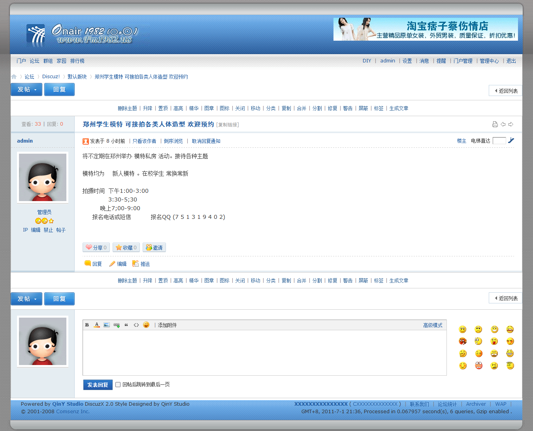Viewport: 533px width, 431px height.
Task: Click 返回列表 above the thread title
Action: [x=506, y=91]
